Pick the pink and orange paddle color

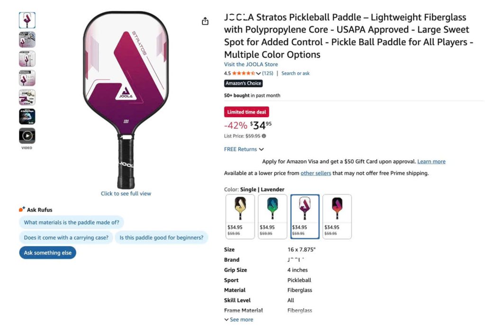click(337, 216)
